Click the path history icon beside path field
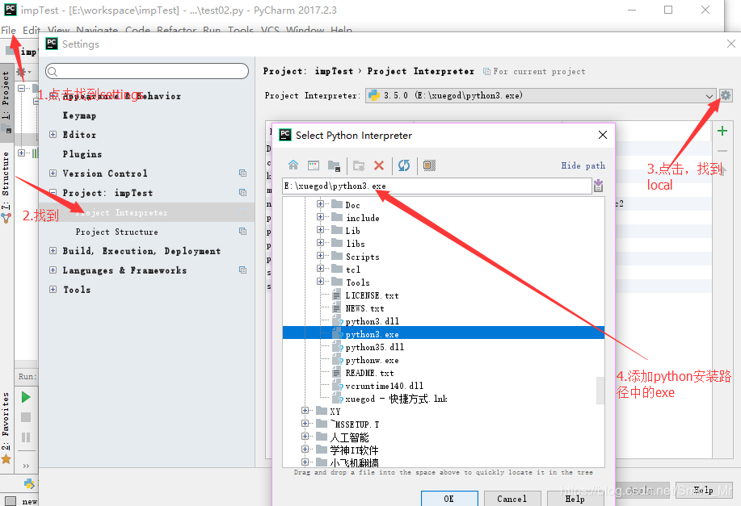741x506 pixels. [x=598, y=186]
